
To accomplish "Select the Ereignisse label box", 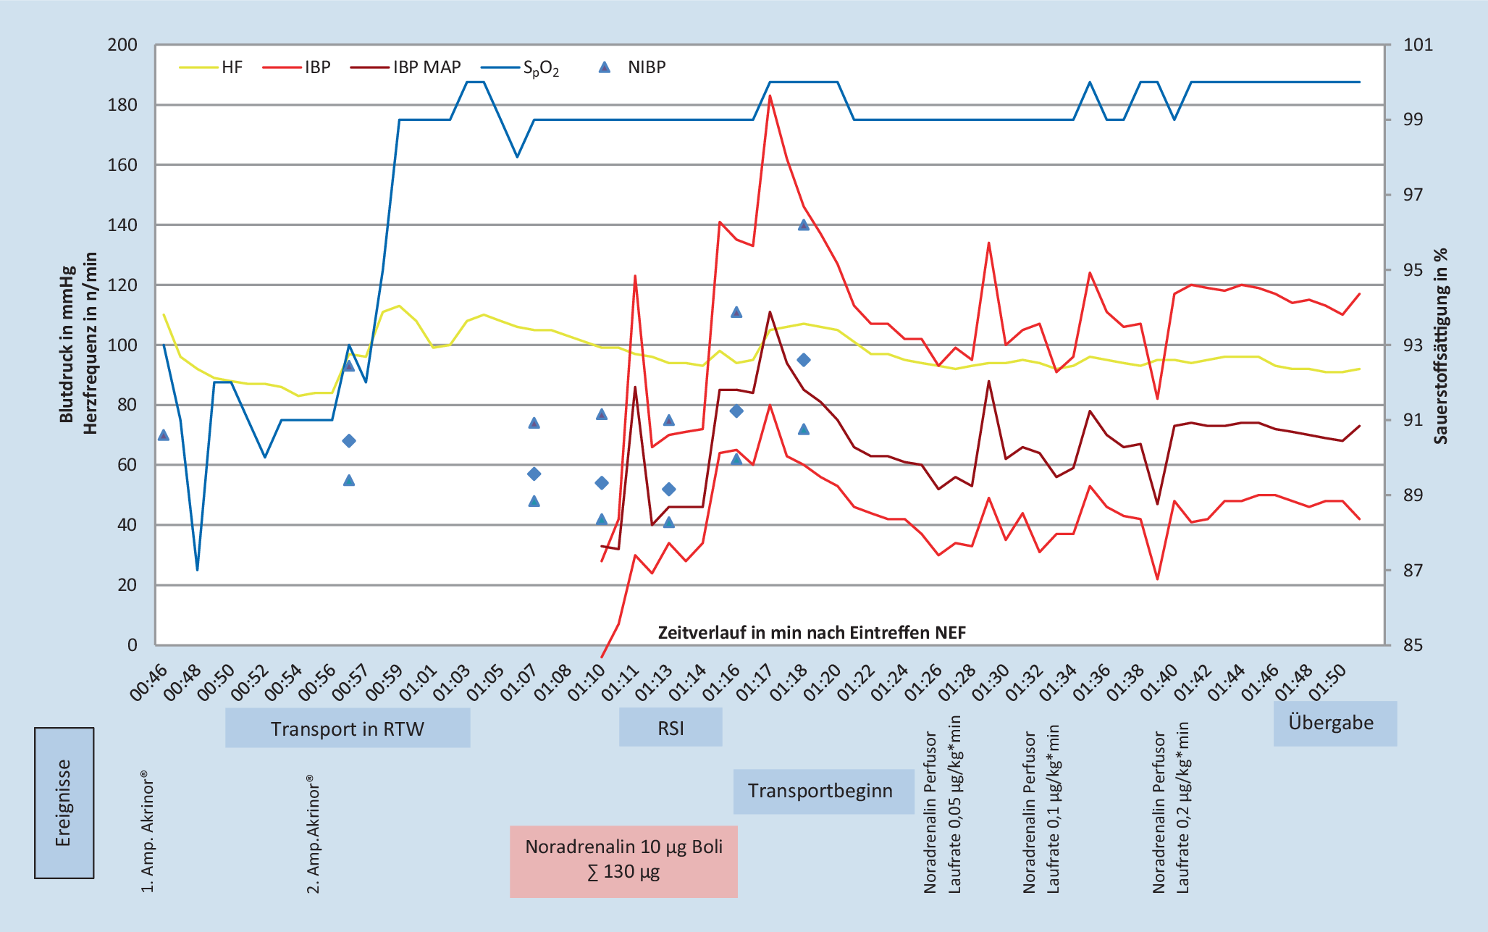I will [64, 802].
